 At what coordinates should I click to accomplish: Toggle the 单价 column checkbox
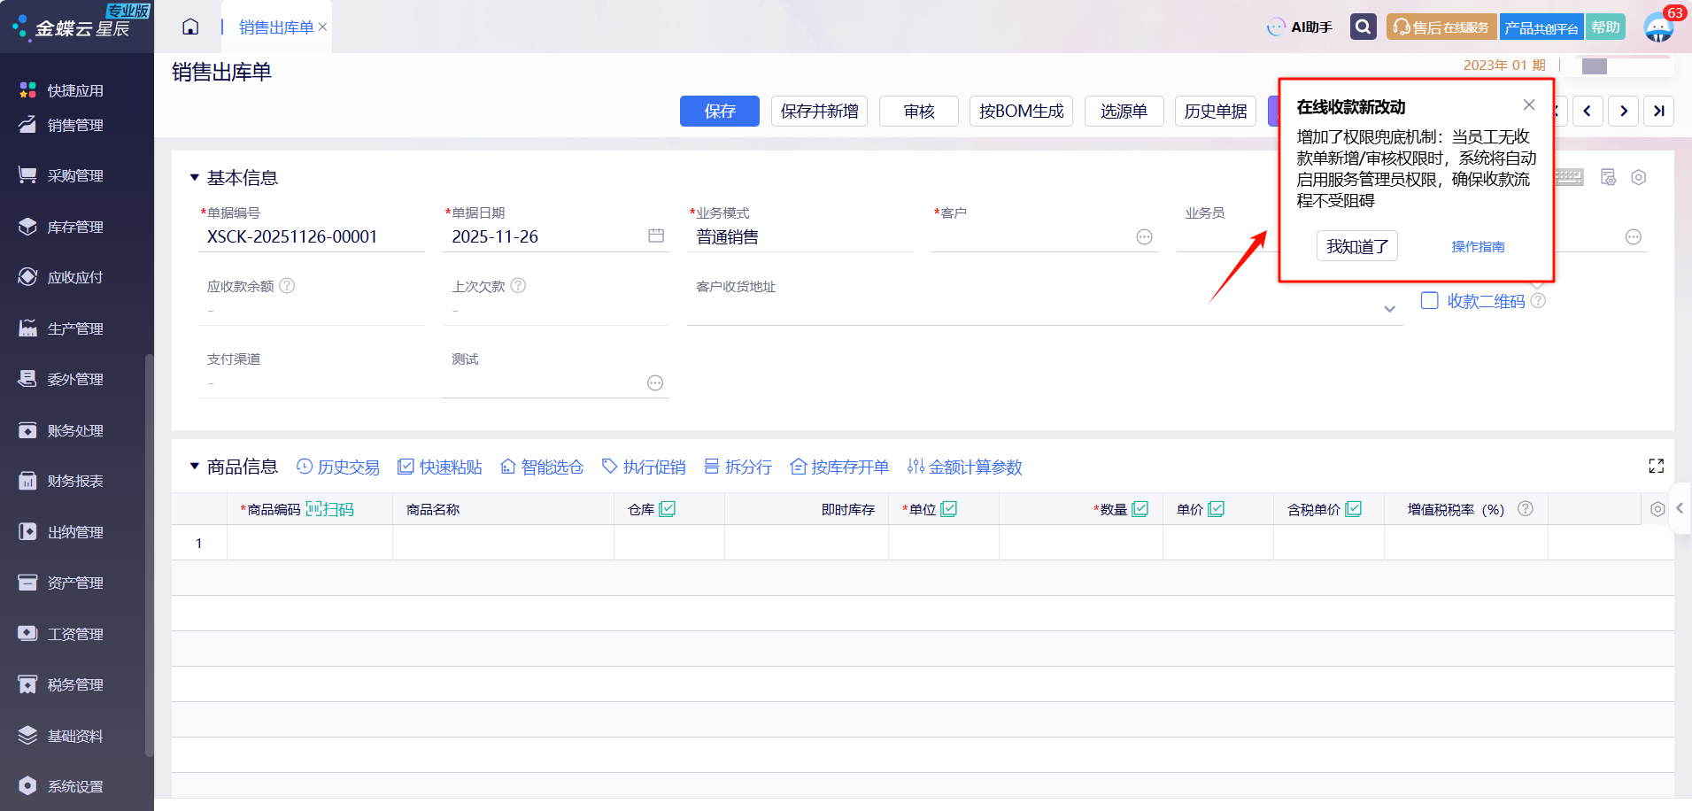(1217, 508)
